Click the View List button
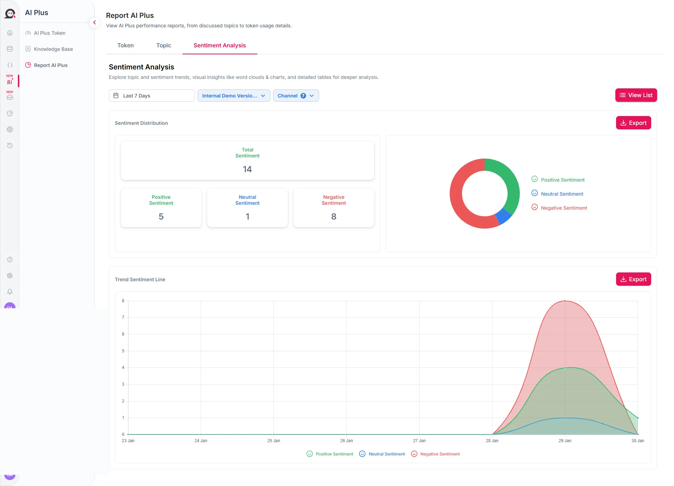The height and width of the screenshot is (486, 674). click(x=636, y=95)
